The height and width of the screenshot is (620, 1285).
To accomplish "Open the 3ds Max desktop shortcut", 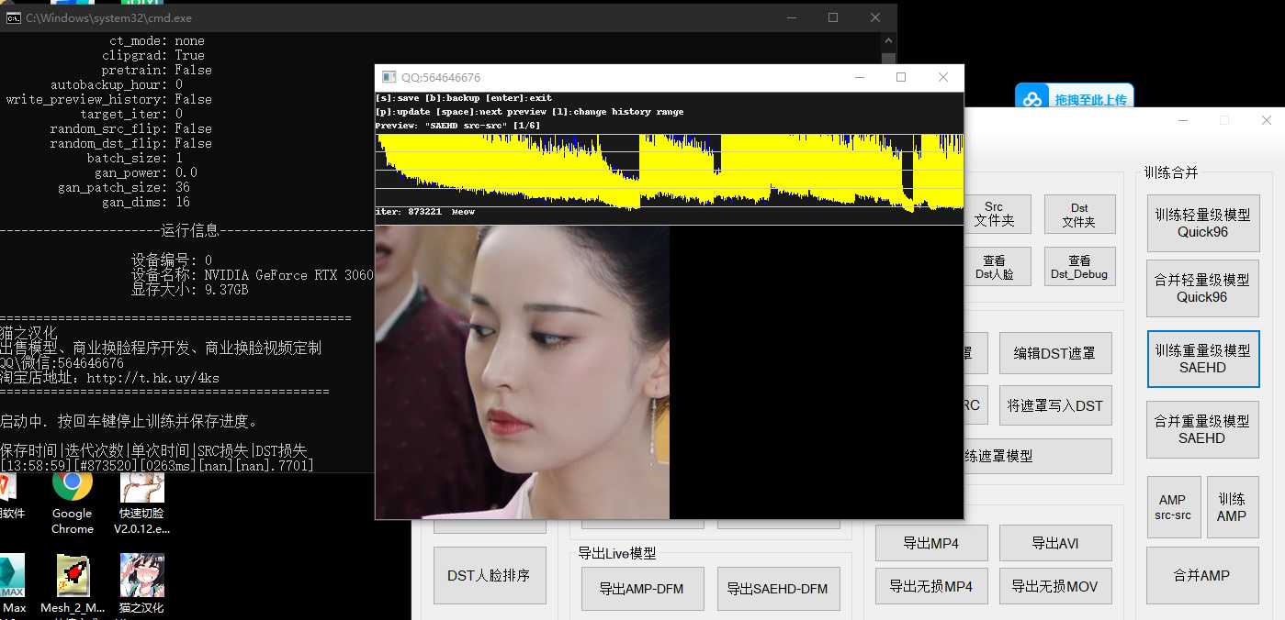I will (13, 580).
